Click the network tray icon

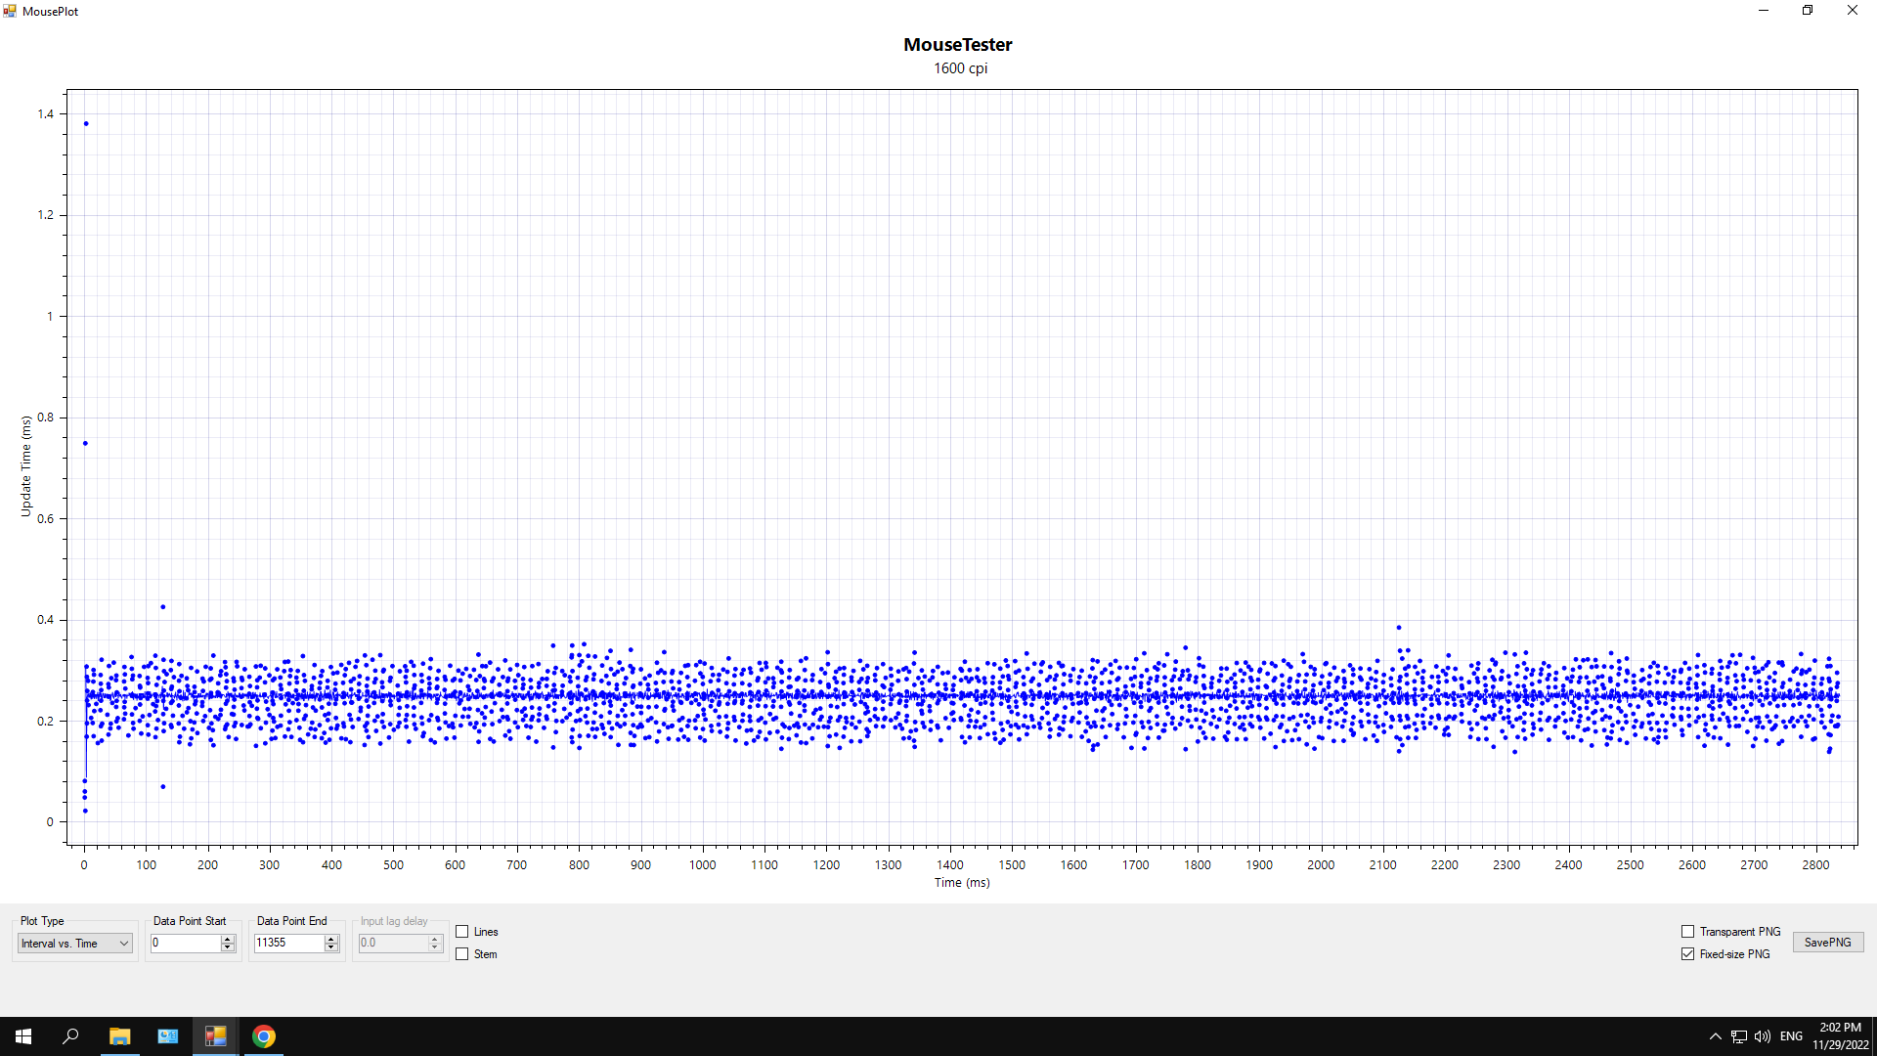(1739, 1036)
